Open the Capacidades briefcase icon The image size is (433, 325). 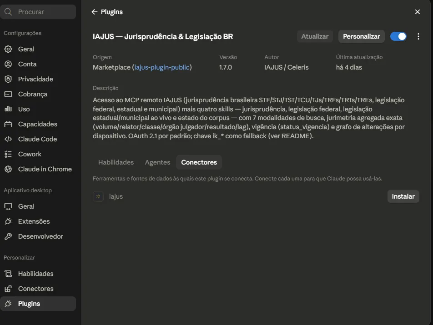point(8,124)
